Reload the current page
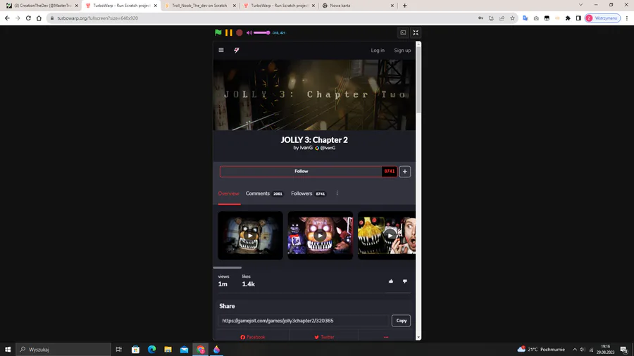This screenshot has height=356, width=634. (x=28, y=18)
